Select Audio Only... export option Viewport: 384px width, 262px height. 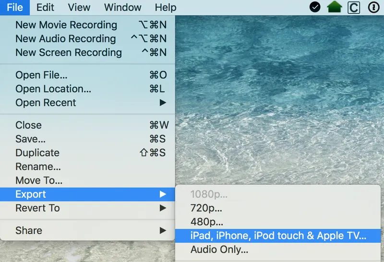click(278, 250)
